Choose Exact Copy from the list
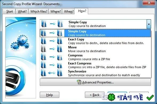157x104 pixels. click(95, 41)
